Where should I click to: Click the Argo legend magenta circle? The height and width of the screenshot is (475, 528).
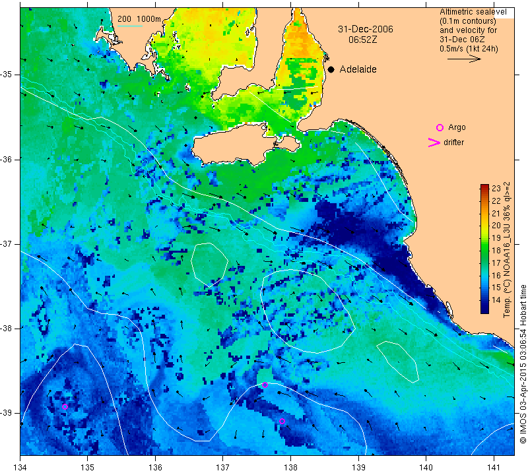[440, 127]
